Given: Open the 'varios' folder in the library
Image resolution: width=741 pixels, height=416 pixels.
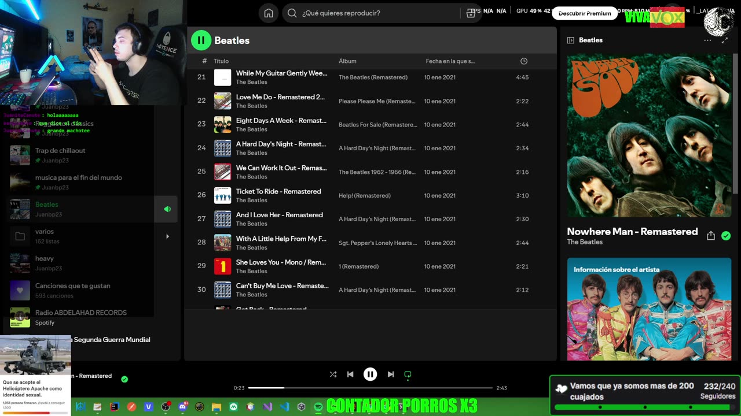Looking at the screenshot, I should coord(45,232).
